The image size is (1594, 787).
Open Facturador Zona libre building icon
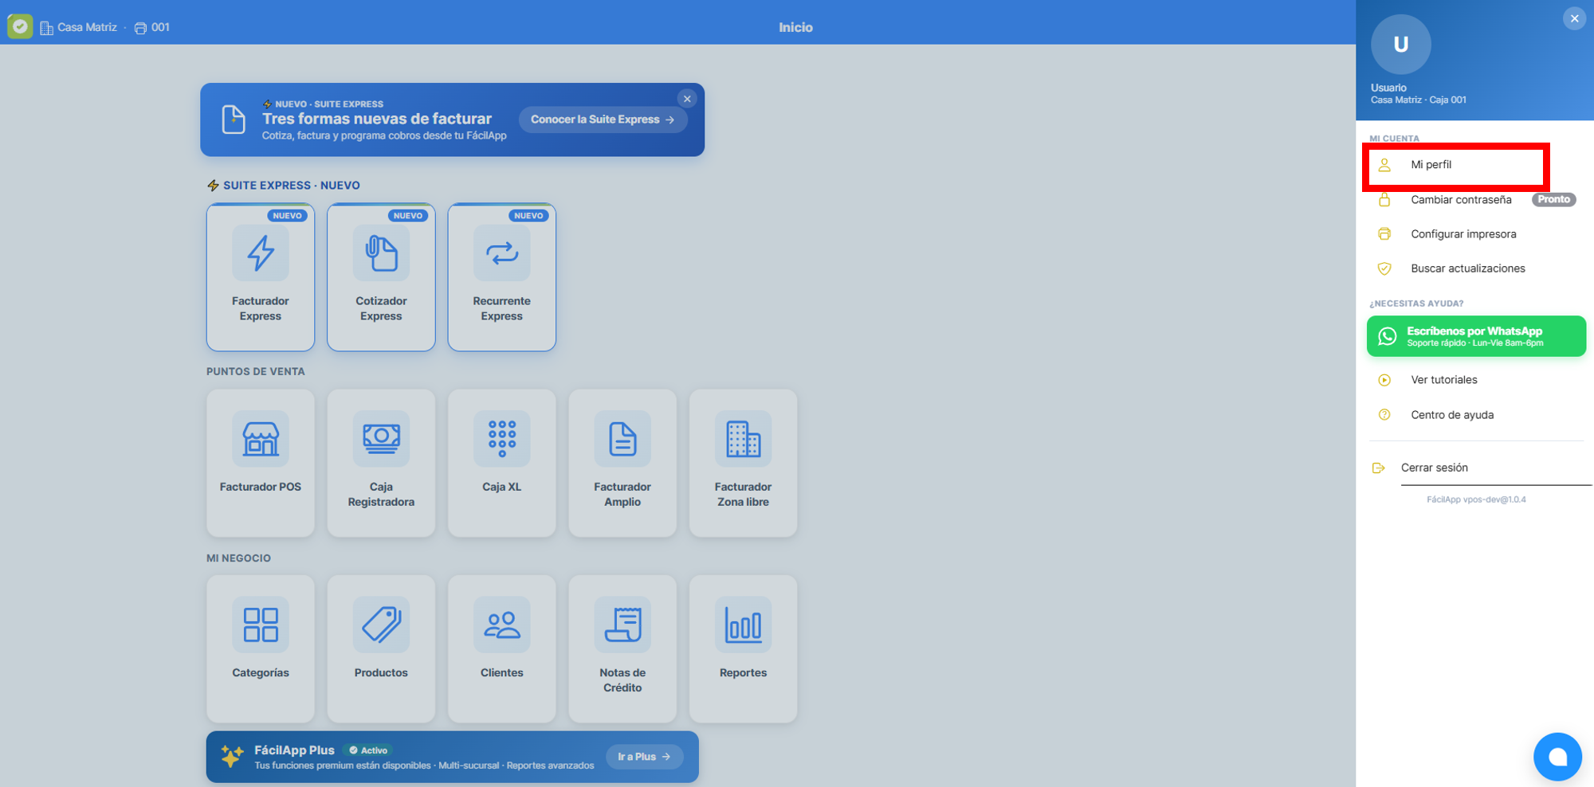[744, 439]
